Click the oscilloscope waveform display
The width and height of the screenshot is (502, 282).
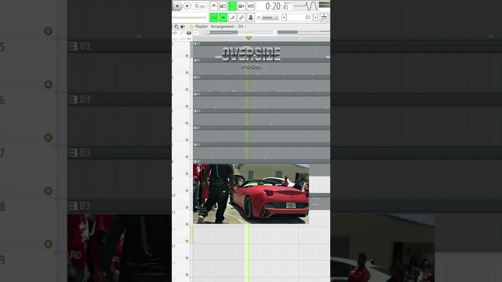[x=306, y=6]
